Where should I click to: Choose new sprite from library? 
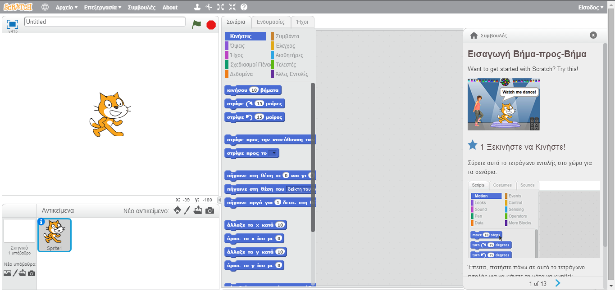(178, 210)
